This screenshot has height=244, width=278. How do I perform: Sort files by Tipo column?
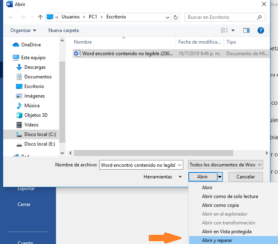tap(231, 42)
